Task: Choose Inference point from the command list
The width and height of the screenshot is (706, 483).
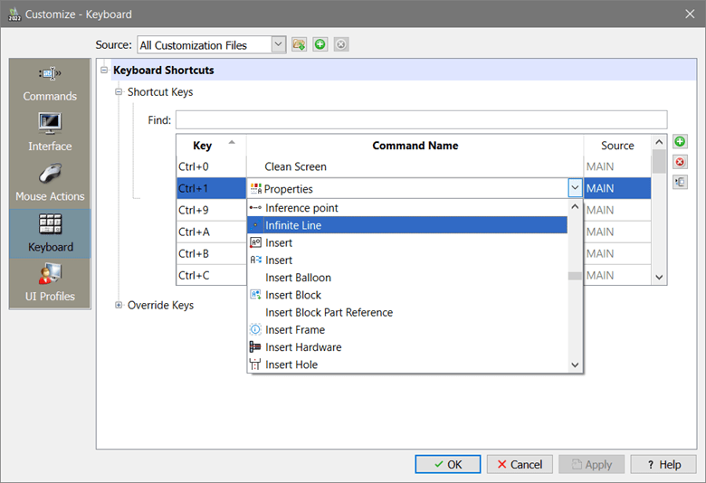Action: [407, 208]
